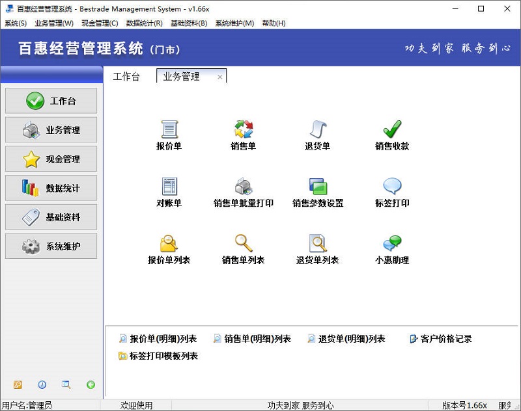Click the globe icon at bottom left
Screen dimensions: 521x411
(91, 384)
